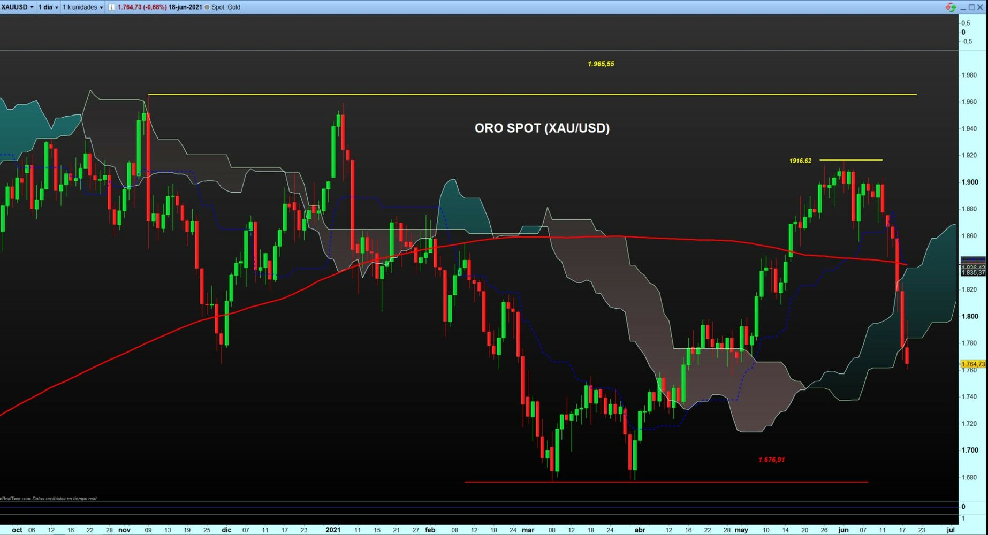Click the 18-jun-2021 date text

point(185,7)
